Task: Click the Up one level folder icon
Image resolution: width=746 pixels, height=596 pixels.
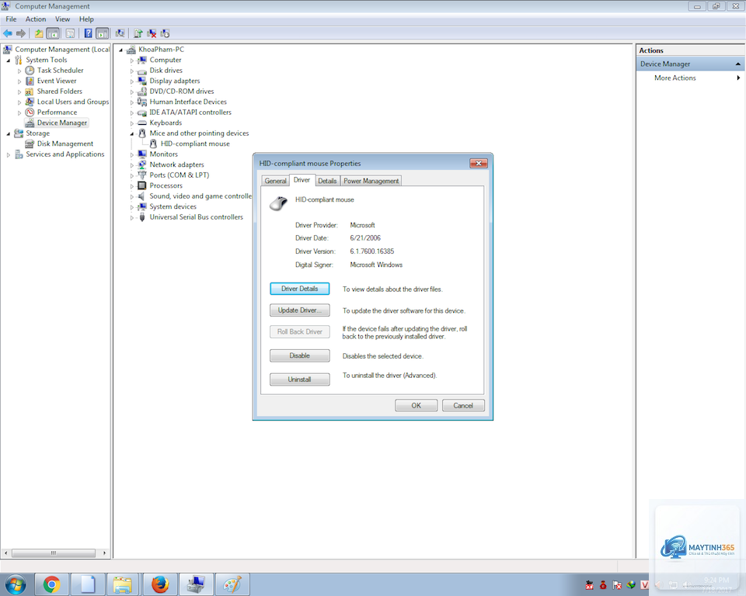Action: [x=39, y=33]
